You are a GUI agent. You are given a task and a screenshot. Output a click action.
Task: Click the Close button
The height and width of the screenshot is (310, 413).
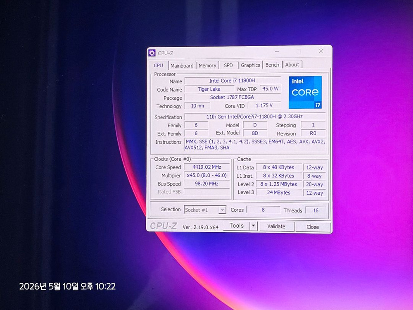[313, 227]
